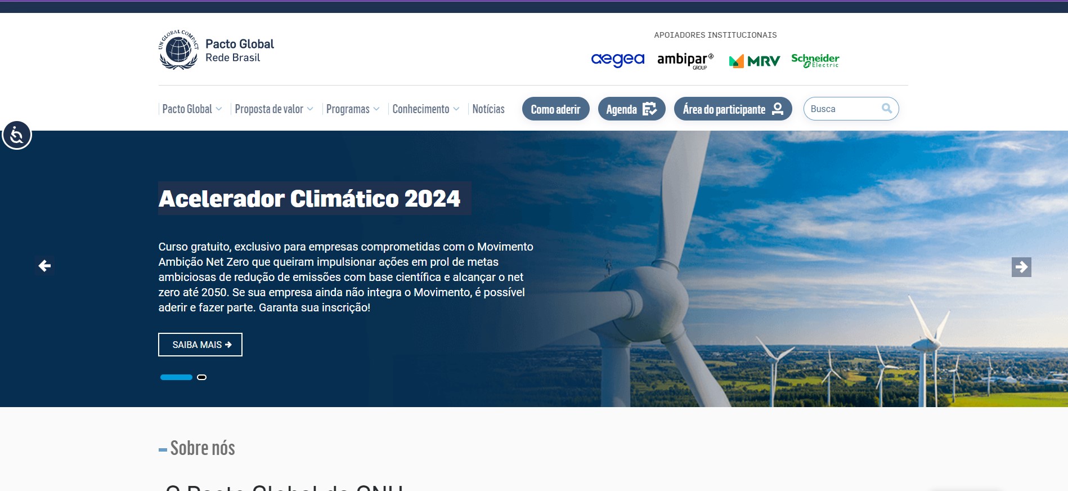This screenshot has width=1068, height=491.
Task: Select the first carousel slide indicator
Action: [176, 377]
